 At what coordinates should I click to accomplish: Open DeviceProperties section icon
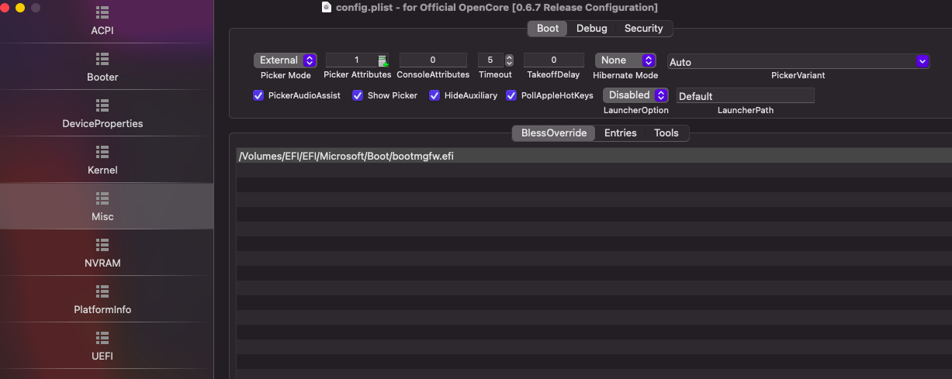pyautogui.click(x=102, y=105)
